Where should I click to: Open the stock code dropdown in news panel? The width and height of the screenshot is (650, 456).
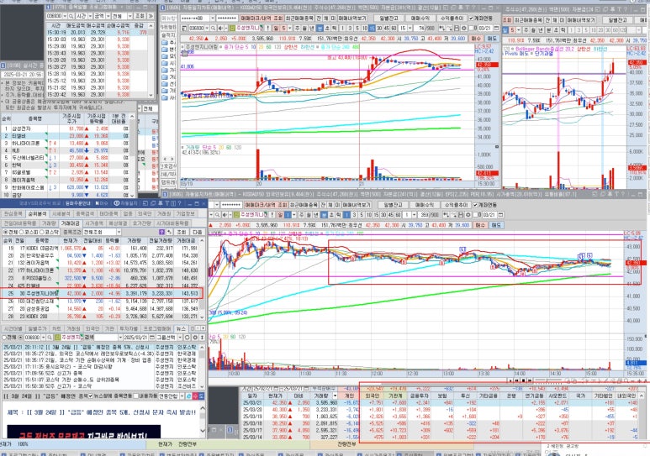(x=44, y=338)
